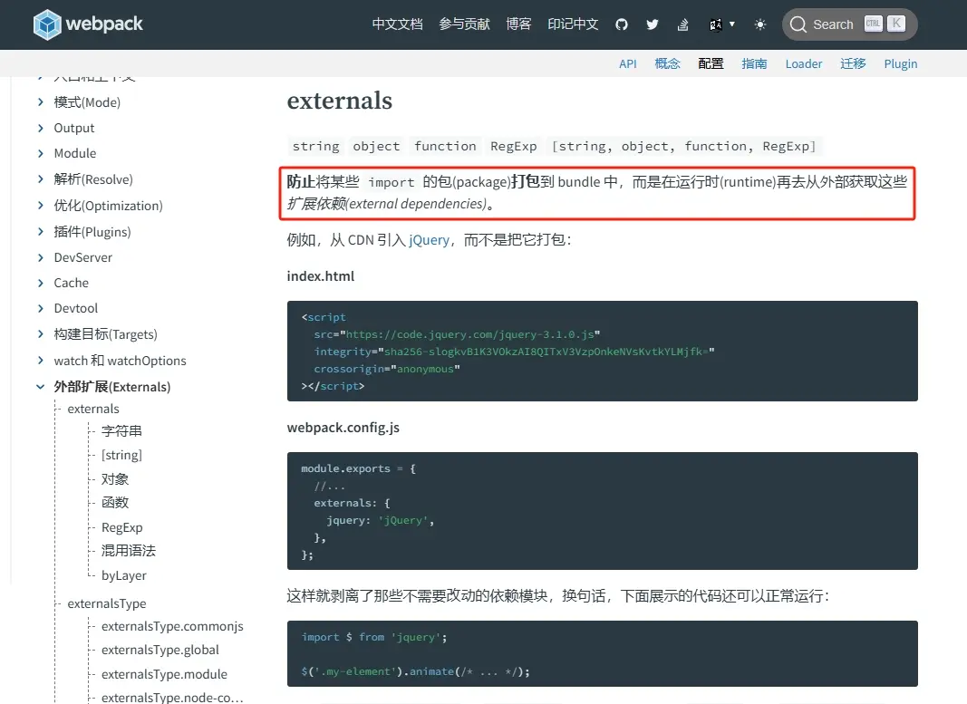Image resolution: width=967 pixels, height=704 pixels.
Task: Expand the Devtool sidebar section
Action: point(40,308)
